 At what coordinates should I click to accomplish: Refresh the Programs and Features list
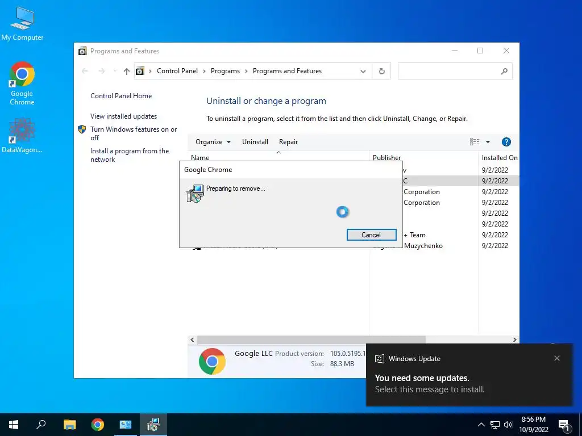(x=381, y=71)
